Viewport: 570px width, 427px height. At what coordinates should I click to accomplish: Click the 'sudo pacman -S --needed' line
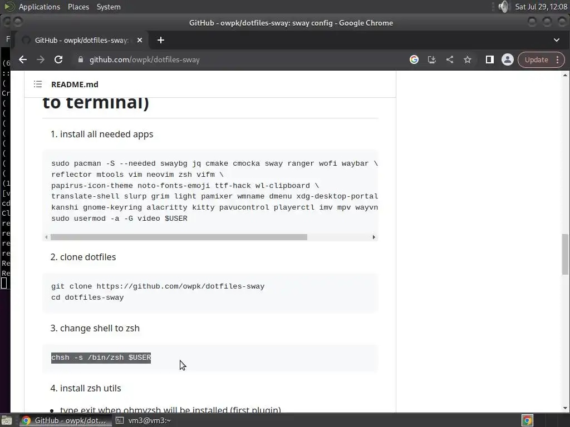tap(214, 163)
